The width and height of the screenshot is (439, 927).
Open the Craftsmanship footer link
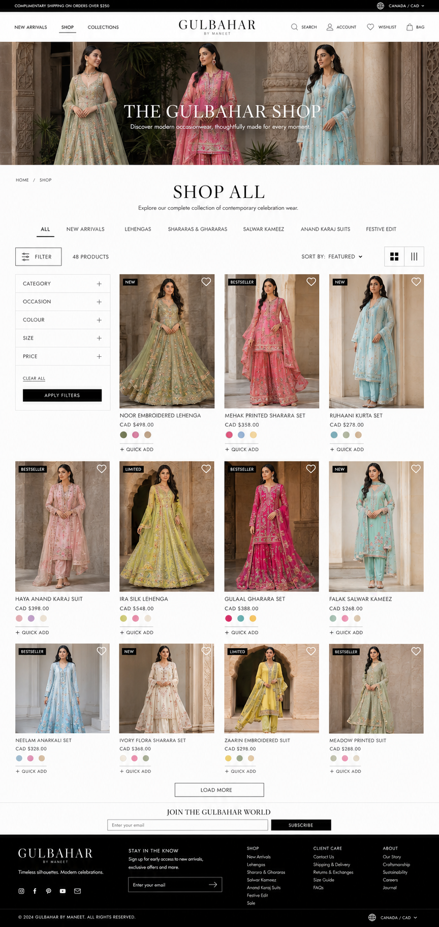(x=396, y=864)
